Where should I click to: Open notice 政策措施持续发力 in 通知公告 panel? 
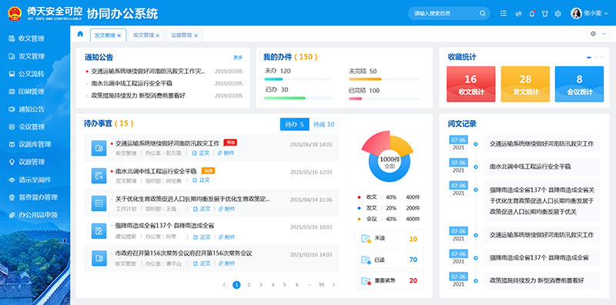pyautogui.click(x=139, y=96)
